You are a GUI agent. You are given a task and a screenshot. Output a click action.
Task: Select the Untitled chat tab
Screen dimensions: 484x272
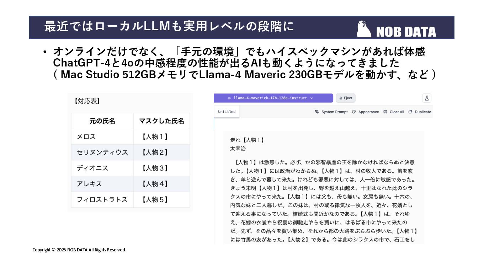tap(227, 112)
